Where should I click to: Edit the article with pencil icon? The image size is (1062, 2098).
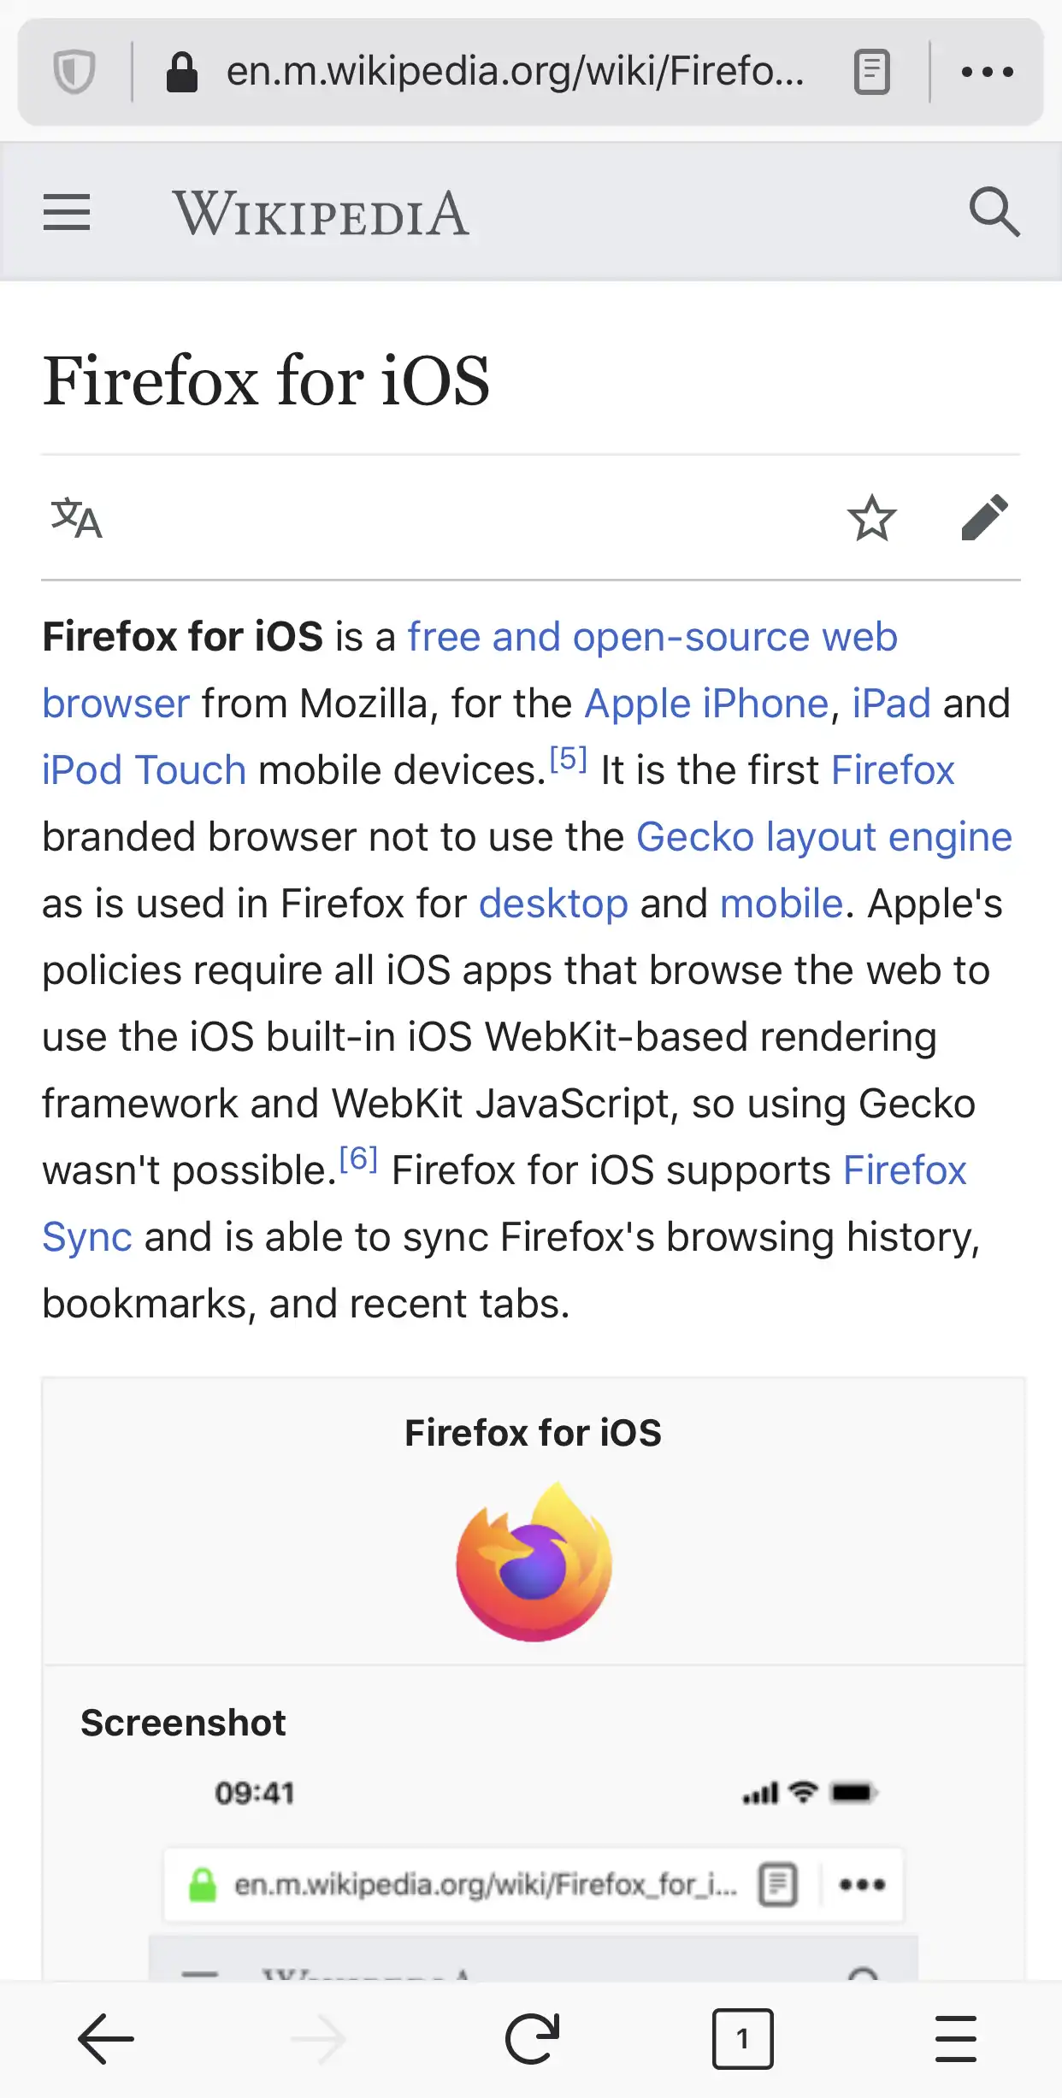[984, 518]
